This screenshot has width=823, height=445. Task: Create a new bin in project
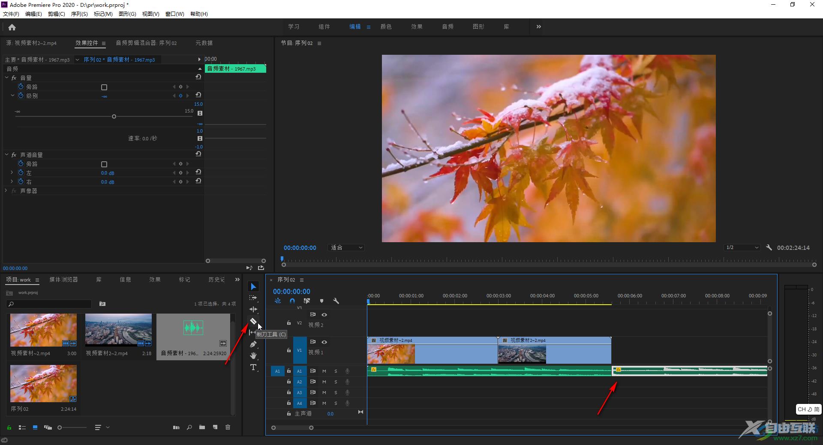[202, 427]
